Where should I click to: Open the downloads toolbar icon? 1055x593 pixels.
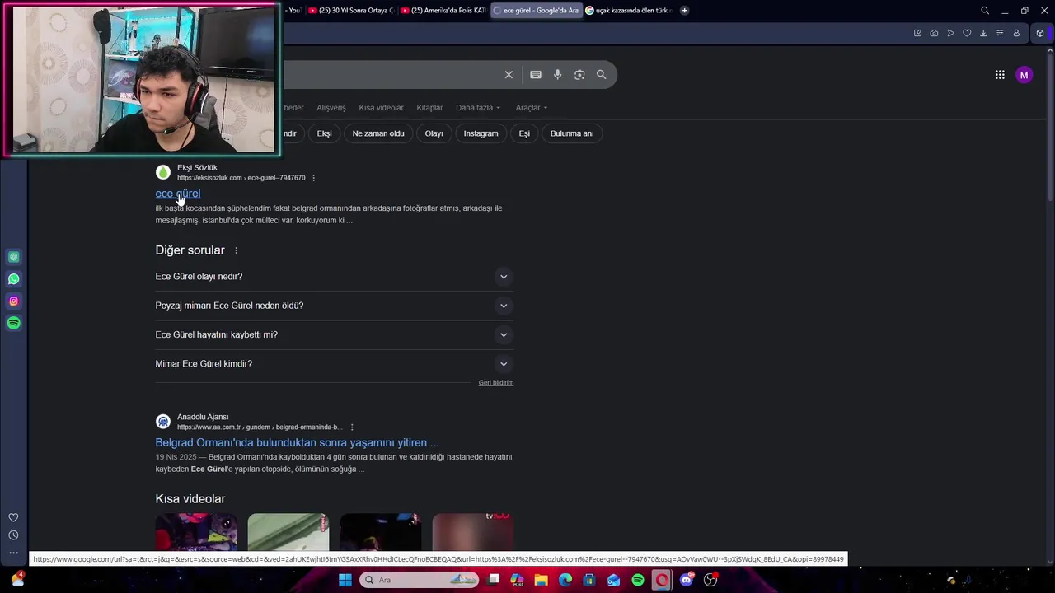[x=983, y=33]
